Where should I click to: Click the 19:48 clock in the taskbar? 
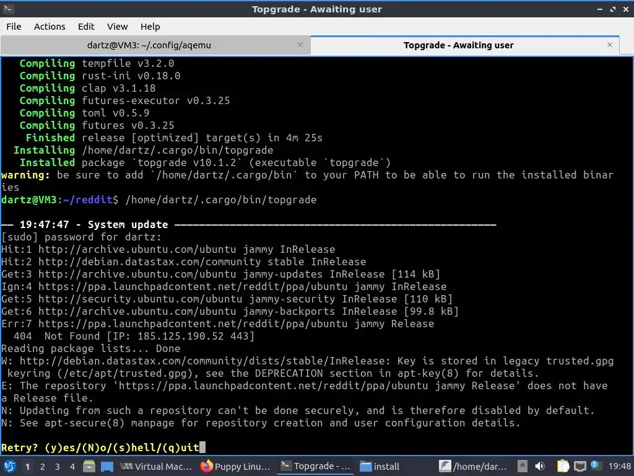coord(619,467)
